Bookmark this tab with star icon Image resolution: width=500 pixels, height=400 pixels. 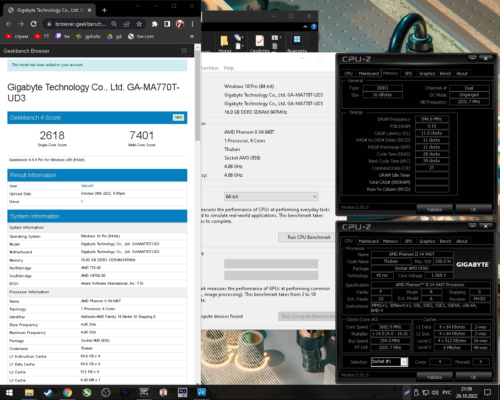139,24
